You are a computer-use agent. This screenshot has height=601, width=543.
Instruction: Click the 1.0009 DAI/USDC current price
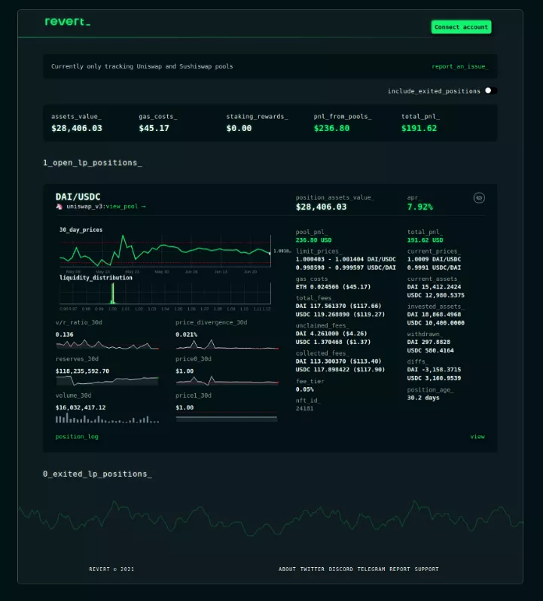click(434, 260)
